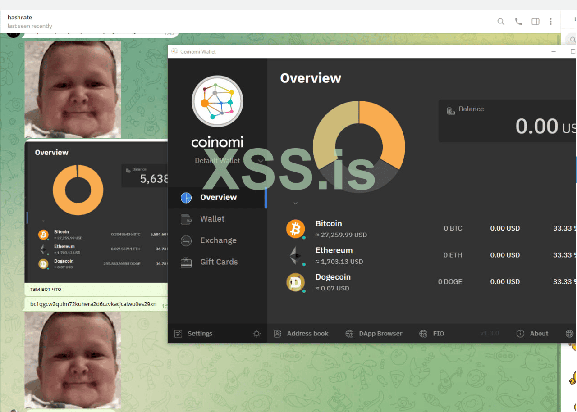Click the 0.00 USD value in Dogecoin row

[x=505, y=281]
